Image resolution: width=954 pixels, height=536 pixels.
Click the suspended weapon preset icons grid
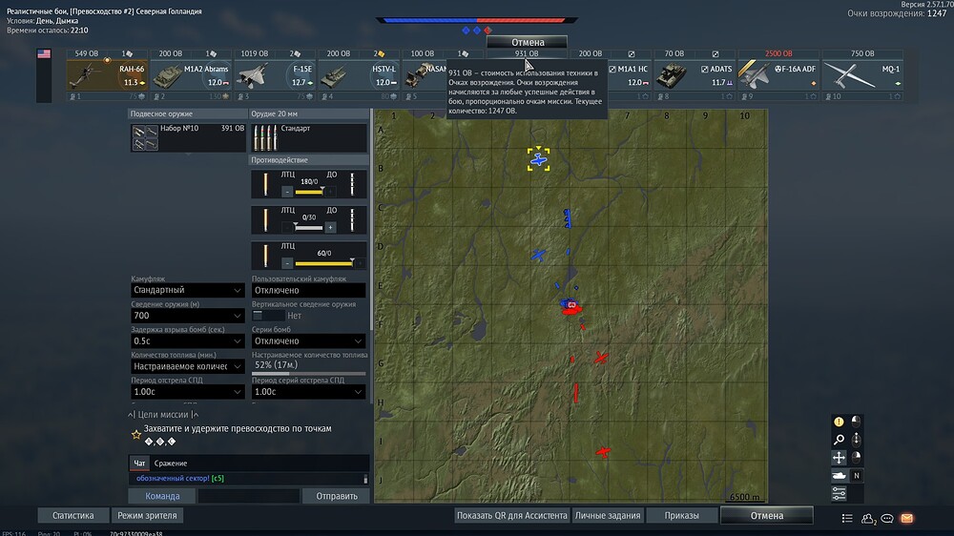point(145,137)
